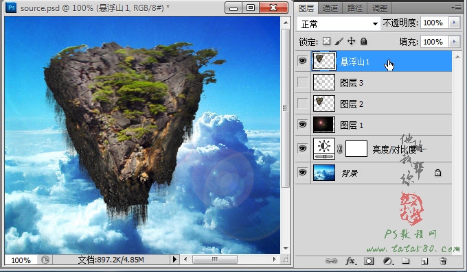Create a new layer group folder
The height and width of the screenshot is (272, 467).
[405, 261]
